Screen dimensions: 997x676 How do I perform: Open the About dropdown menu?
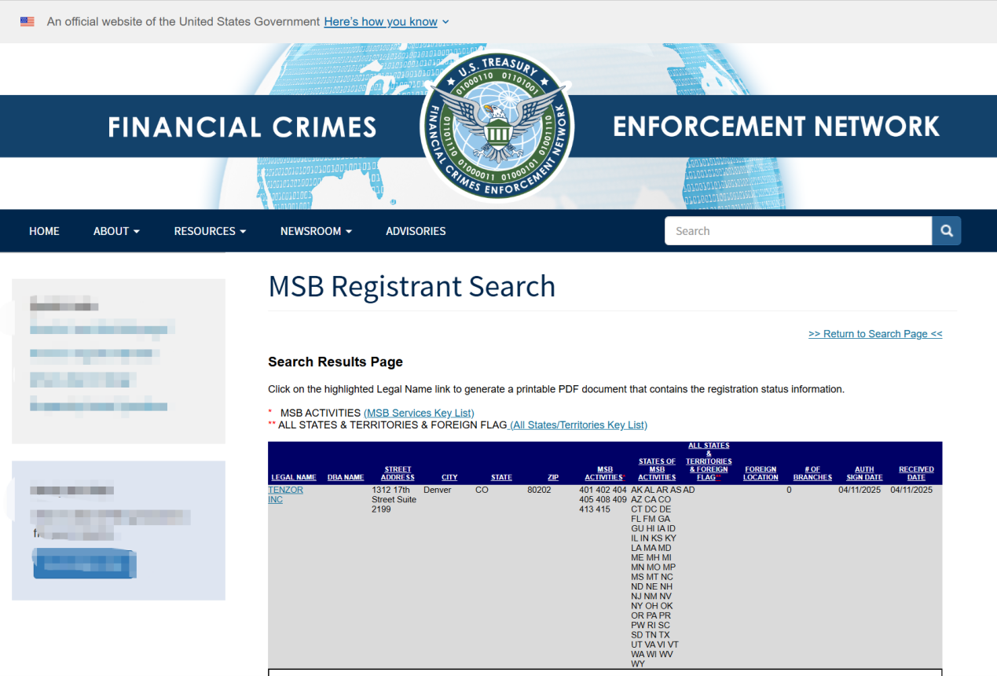(x=116, y=231)
